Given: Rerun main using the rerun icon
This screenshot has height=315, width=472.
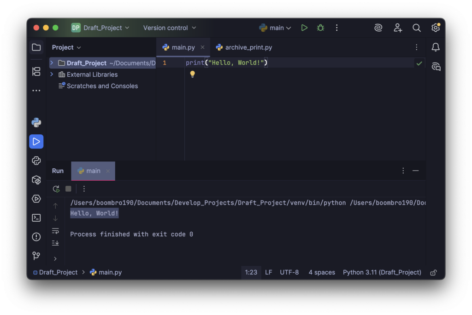Looking at the screenshot, I should tap(56, 189).
